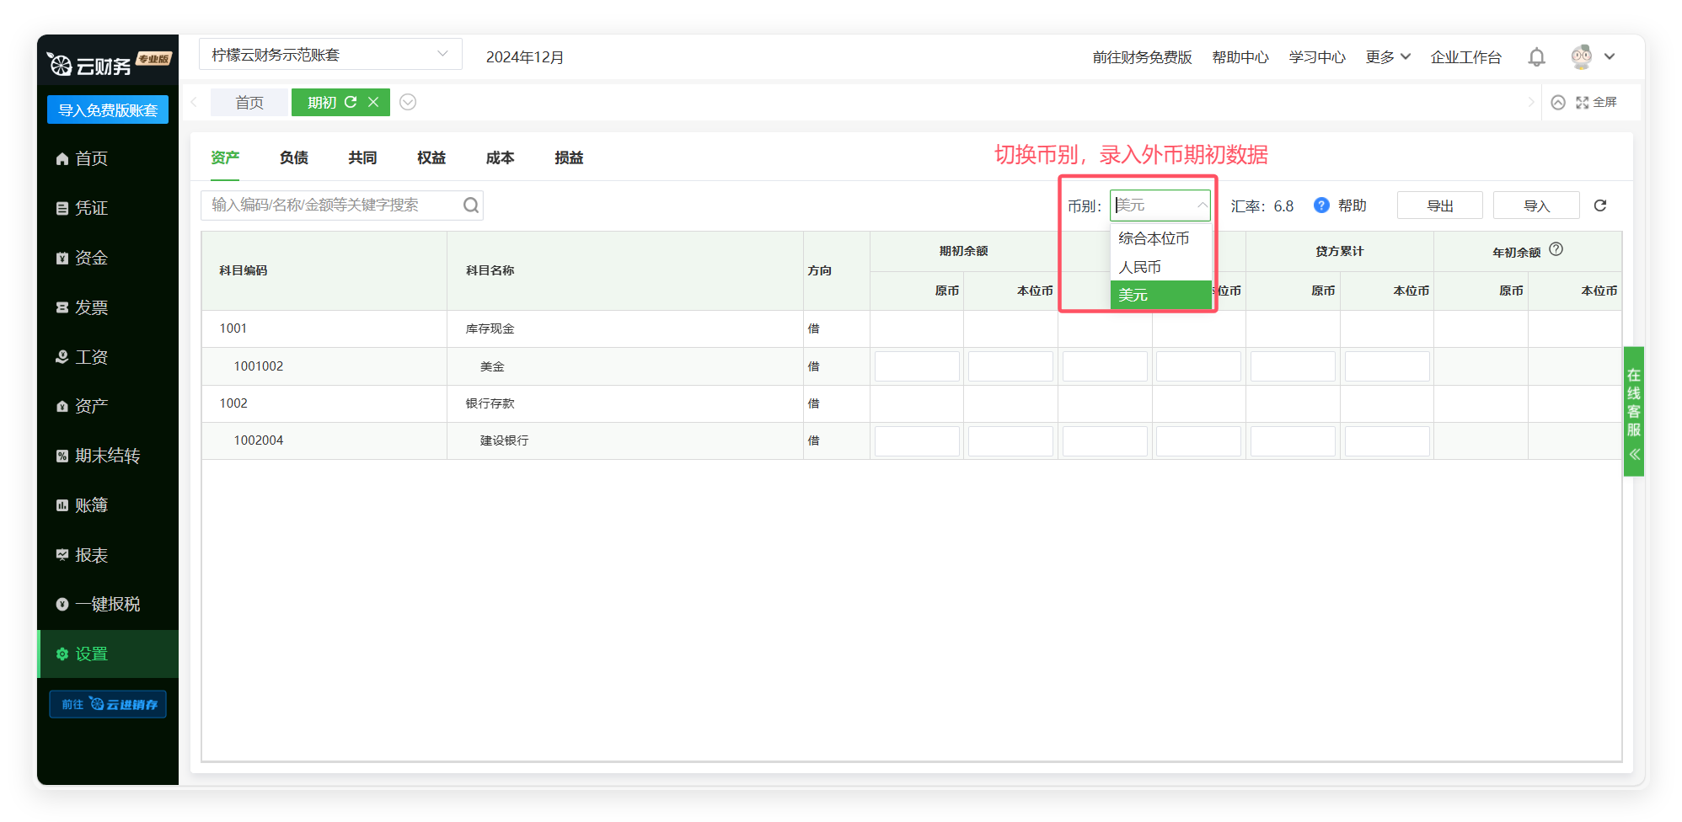Click the 导入免费版账套 button

point(108,110)
